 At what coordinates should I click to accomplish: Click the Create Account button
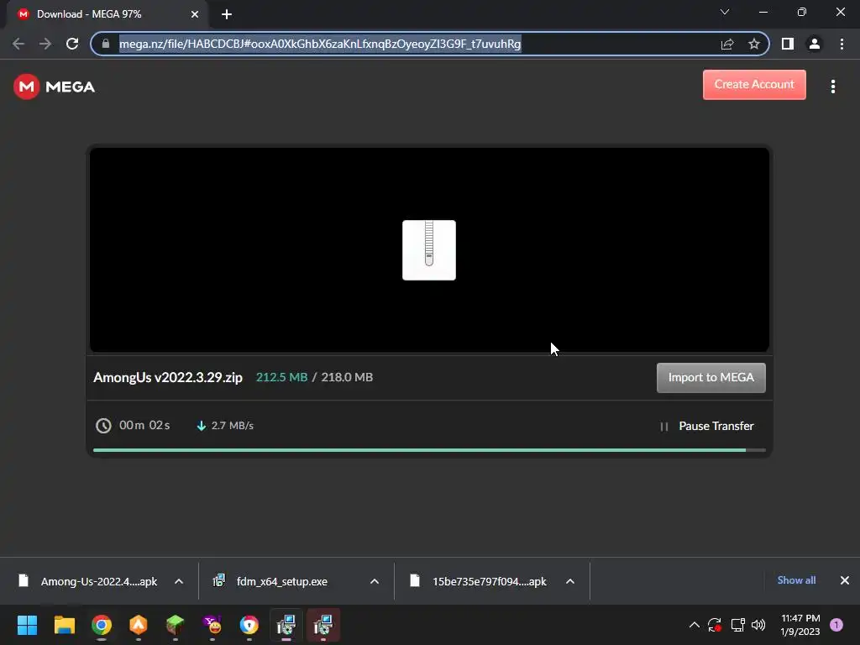pyautogui.click(x=754, y=85)
